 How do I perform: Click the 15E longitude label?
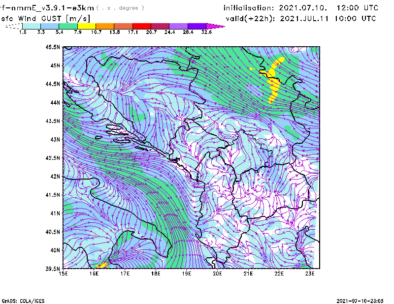(63, 274)
